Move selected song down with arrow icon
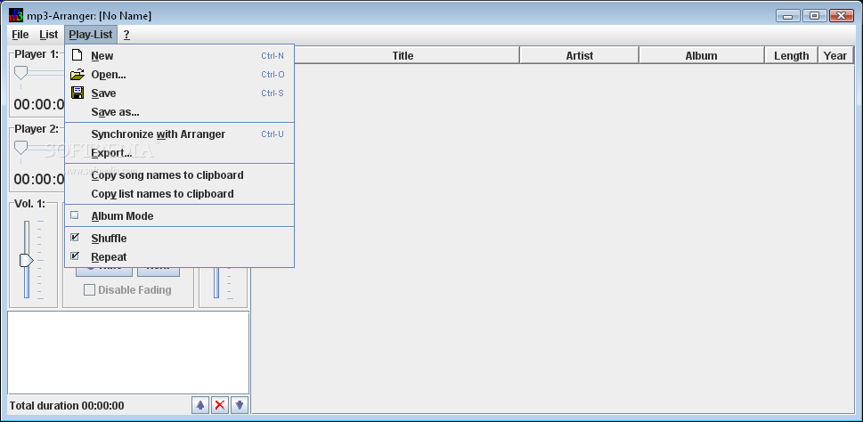 pos(240,405)
